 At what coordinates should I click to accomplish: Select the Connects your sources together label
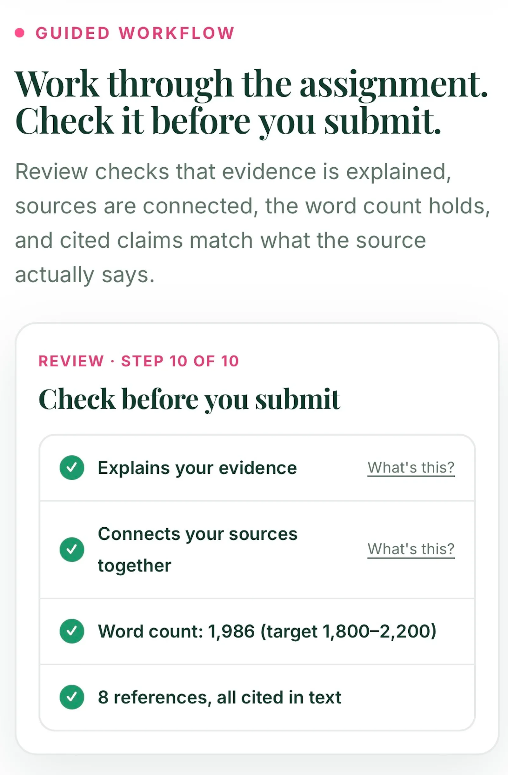[x=198, y=550]
